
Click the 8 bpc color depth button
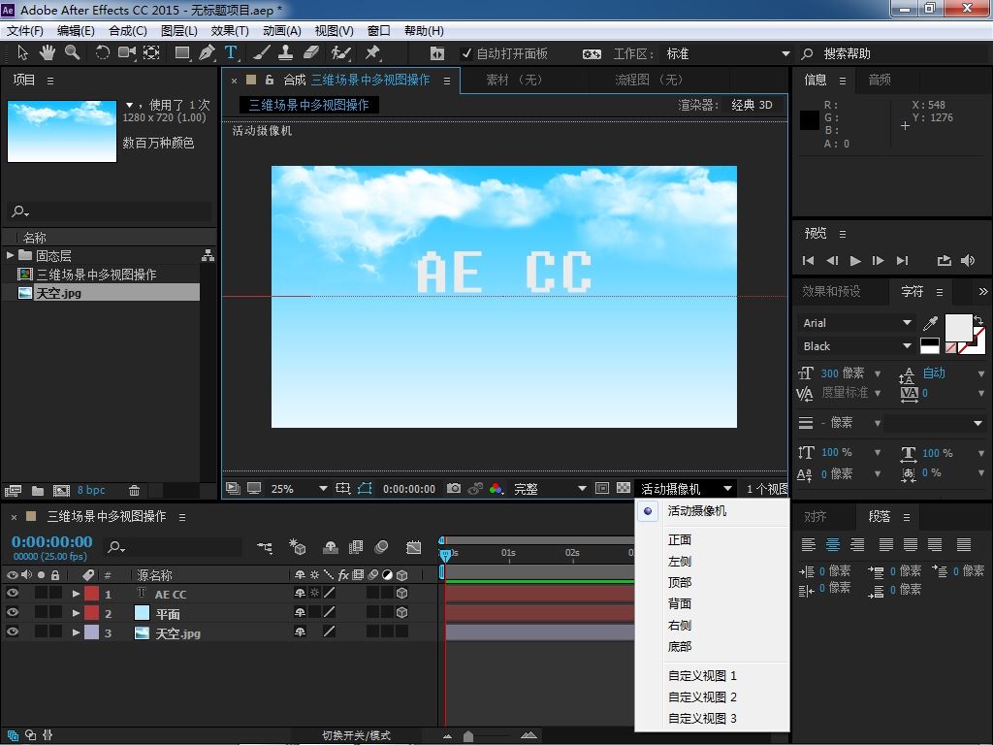(x=91, y=490)
